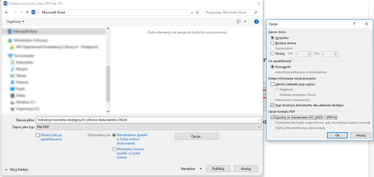Open the Help question mark icon
Viewport: 374px width, 177px height.
point(257,22)
